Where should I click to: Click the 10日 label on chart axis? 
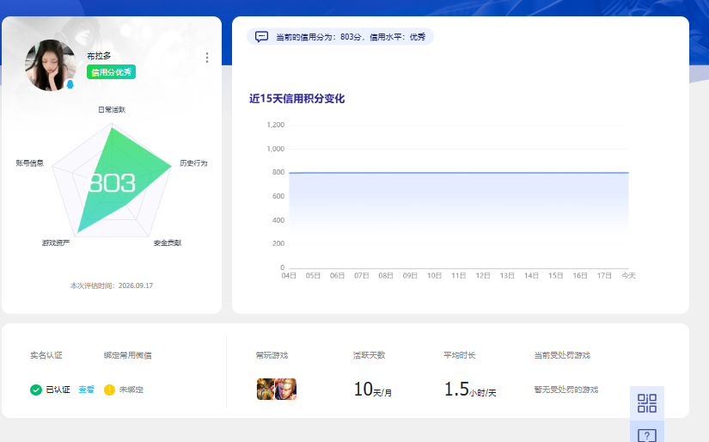coord(435,275)
